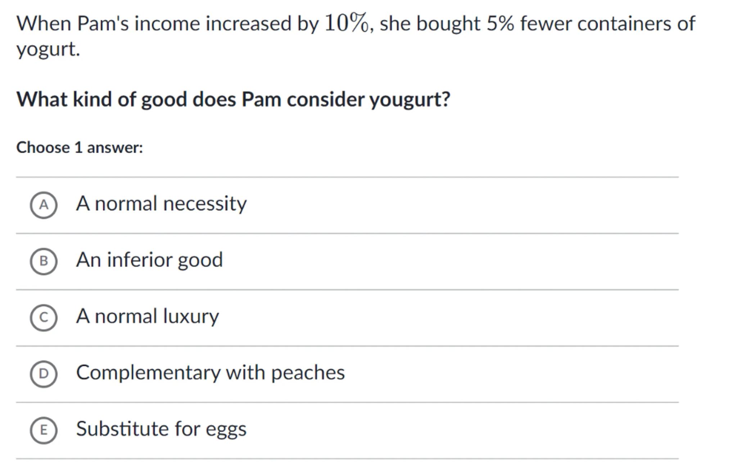Click the "10%" math expression

pos(347,23)
